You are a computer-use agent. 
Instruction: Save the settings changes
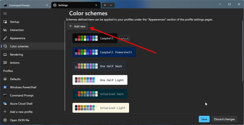(204, 119)
